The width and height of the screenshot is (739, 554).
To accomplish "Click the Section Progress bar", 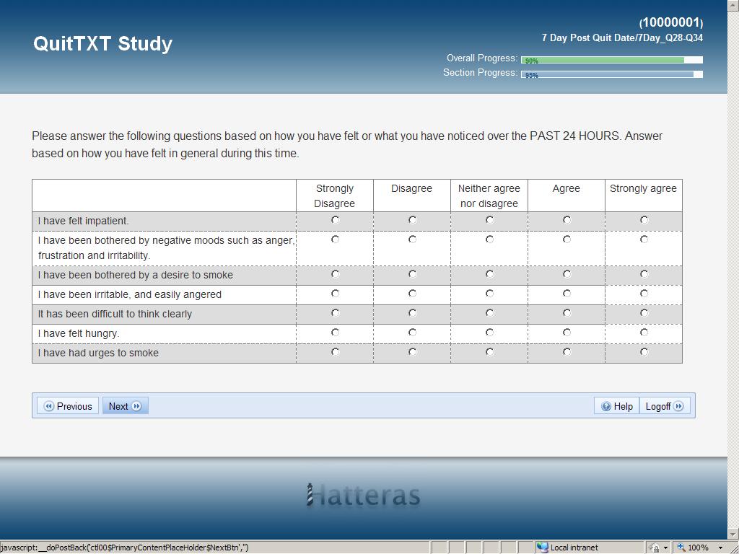I will (611, 74).
